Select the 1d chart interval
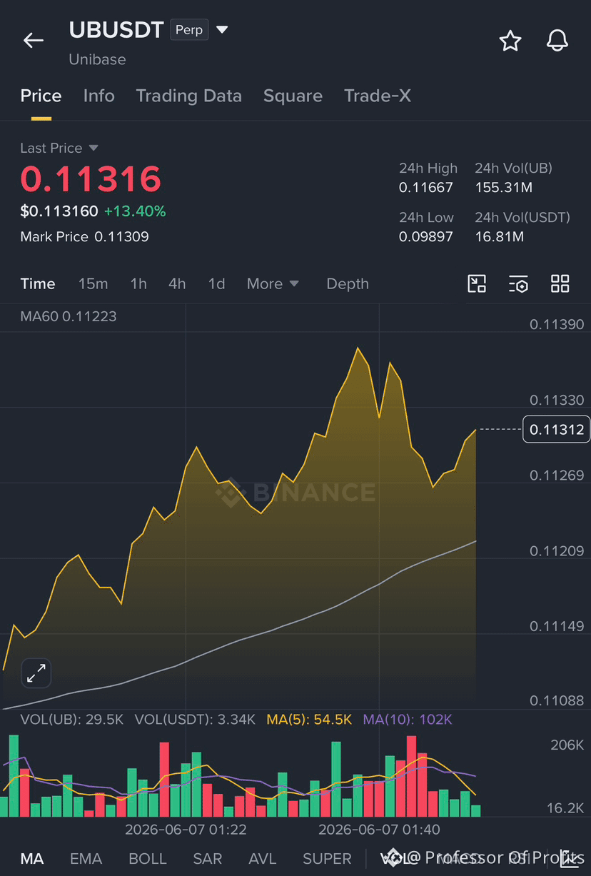This screenshot has height=876, width=591. [x=216, y=283]
